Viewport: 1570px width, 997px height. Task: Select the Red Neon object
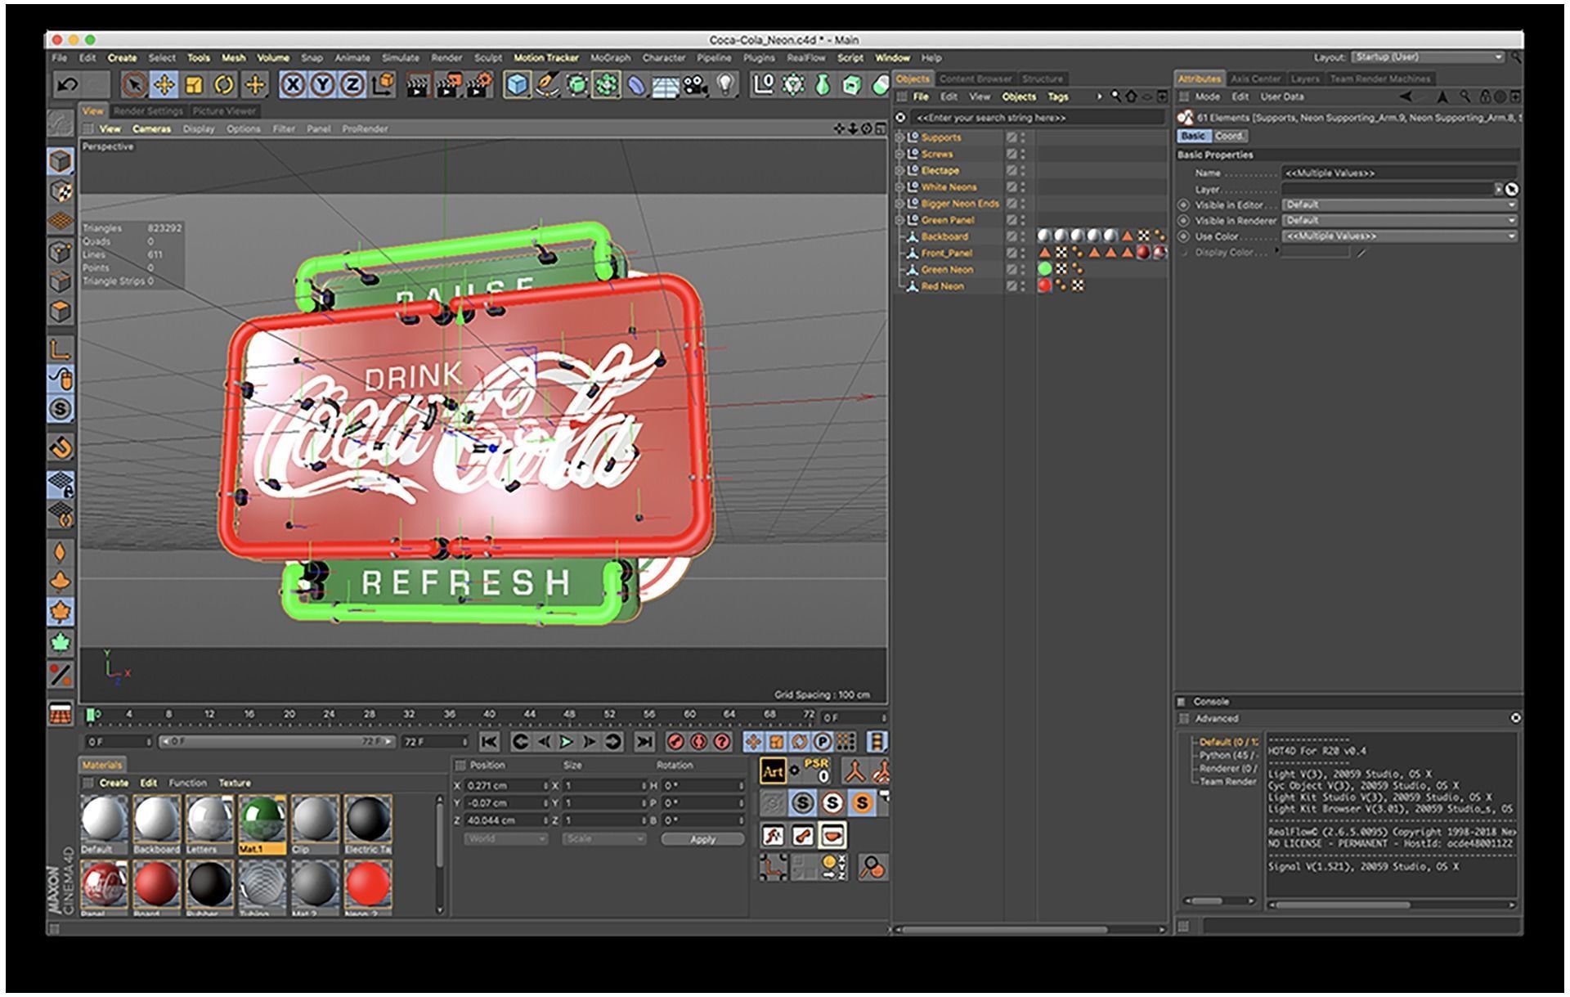942,286
